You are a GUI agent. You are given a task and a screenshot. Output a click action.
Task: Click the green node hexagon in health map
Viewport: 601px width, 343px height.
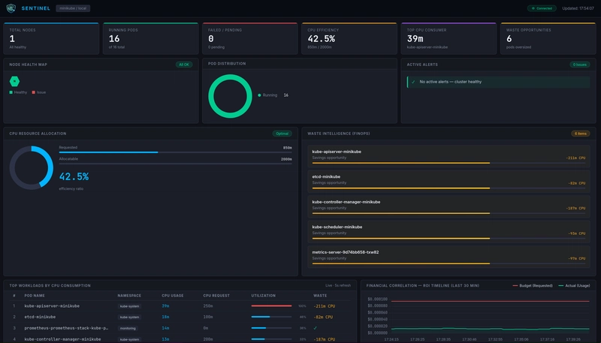click(x=14, y=81)
